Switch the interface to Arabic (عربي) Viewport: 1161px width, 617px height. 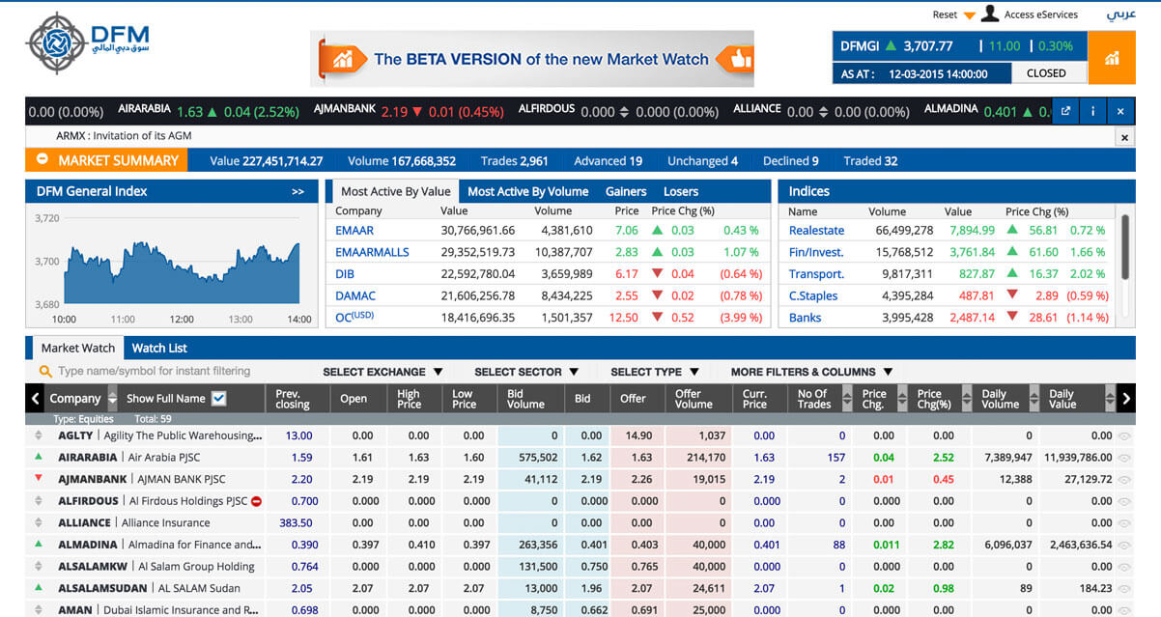pyautogui.click(x=1120, y=14)
